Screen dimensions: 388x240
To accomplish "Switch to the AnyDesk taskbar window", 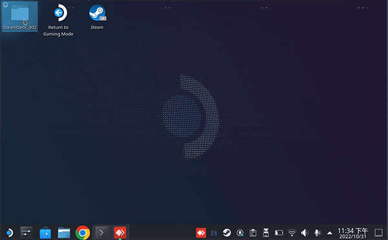I will 120,233.
